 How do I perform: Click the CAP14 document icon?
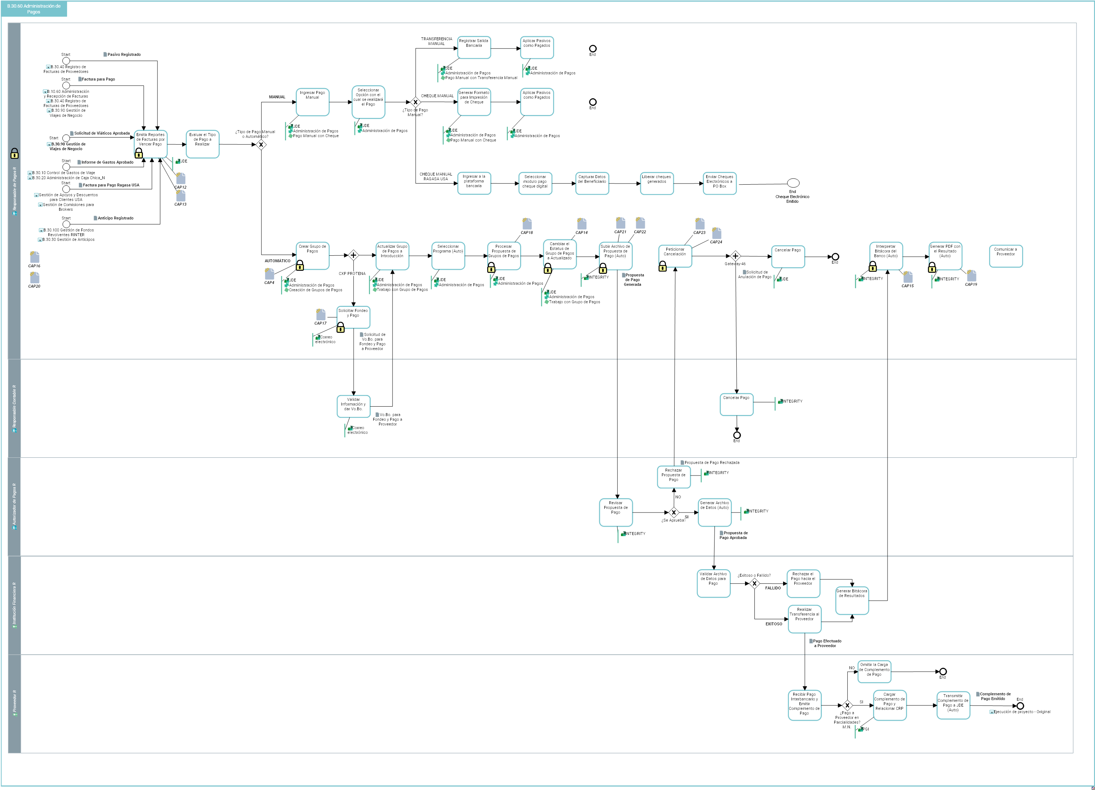tap(582, 223)
